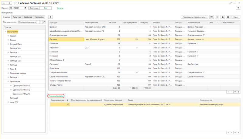
Task: Click the refresh icon in the table toolbar
Action: click(222, 17)
